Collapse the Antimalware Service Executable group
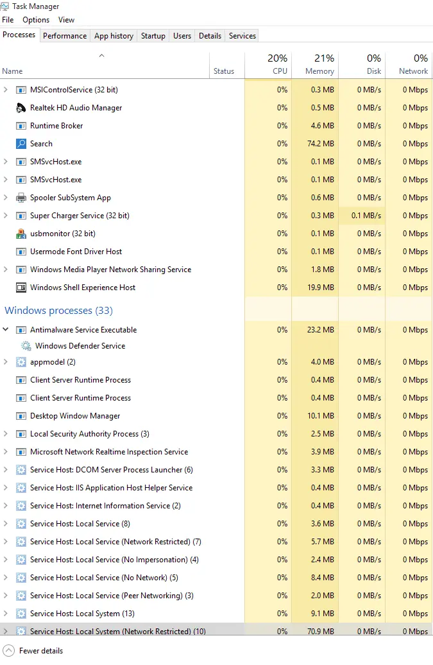Screen dimensions: 433x665 (x=6, y=329)
